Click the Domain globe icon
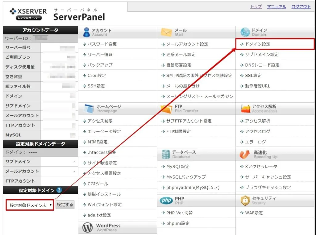Screen dimensions: 316x235 click(x=245, y=32)
